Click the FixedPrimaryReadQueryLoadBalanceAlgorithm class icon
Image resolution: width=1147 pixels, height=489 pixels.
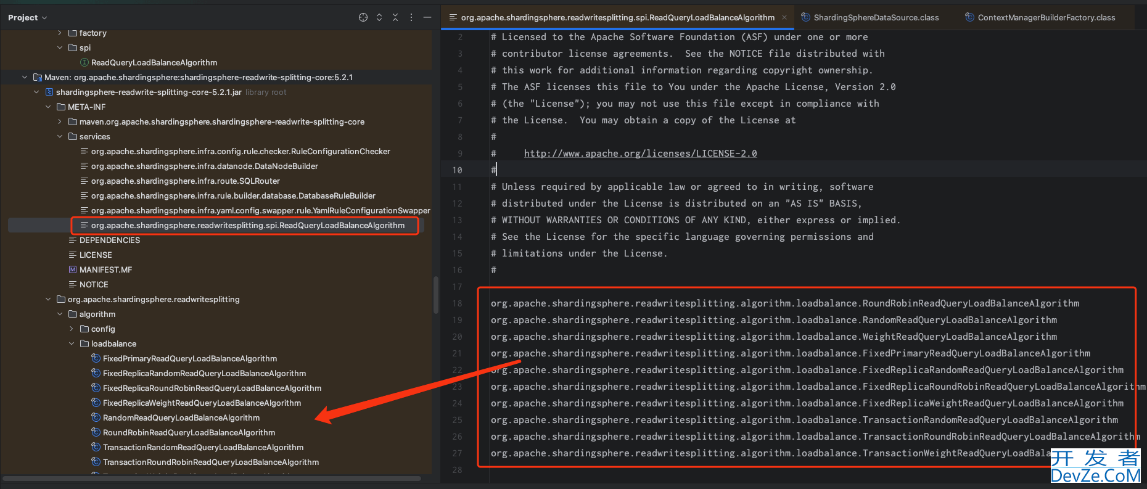96,358
